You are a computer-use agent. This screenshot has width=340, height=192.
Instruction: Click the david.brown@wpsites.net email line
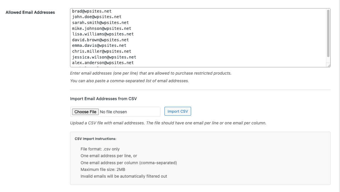100,40
